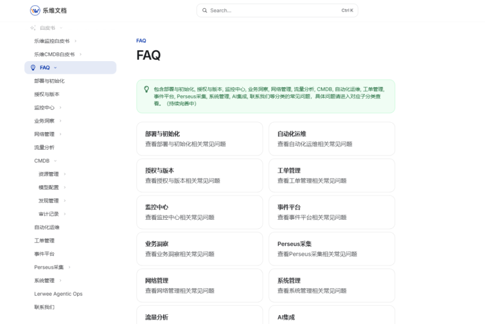
Task: Click the large FAQ page heading
Action: point(148,55)
